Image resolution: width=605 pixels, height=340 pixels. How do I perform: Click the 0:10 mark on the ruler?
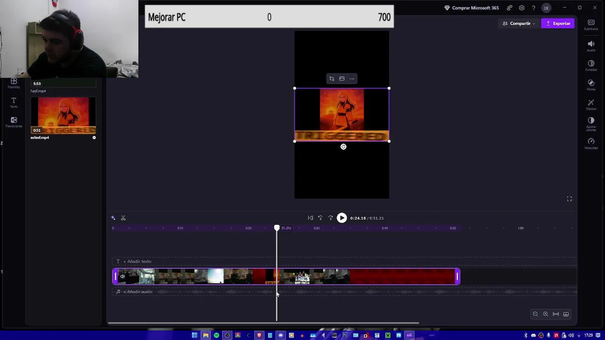click(180, 228)
